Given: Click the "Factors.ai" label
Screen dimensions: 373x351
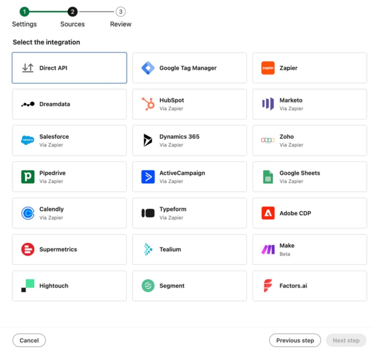Looking at the screenshot, I should pos(293,286).
